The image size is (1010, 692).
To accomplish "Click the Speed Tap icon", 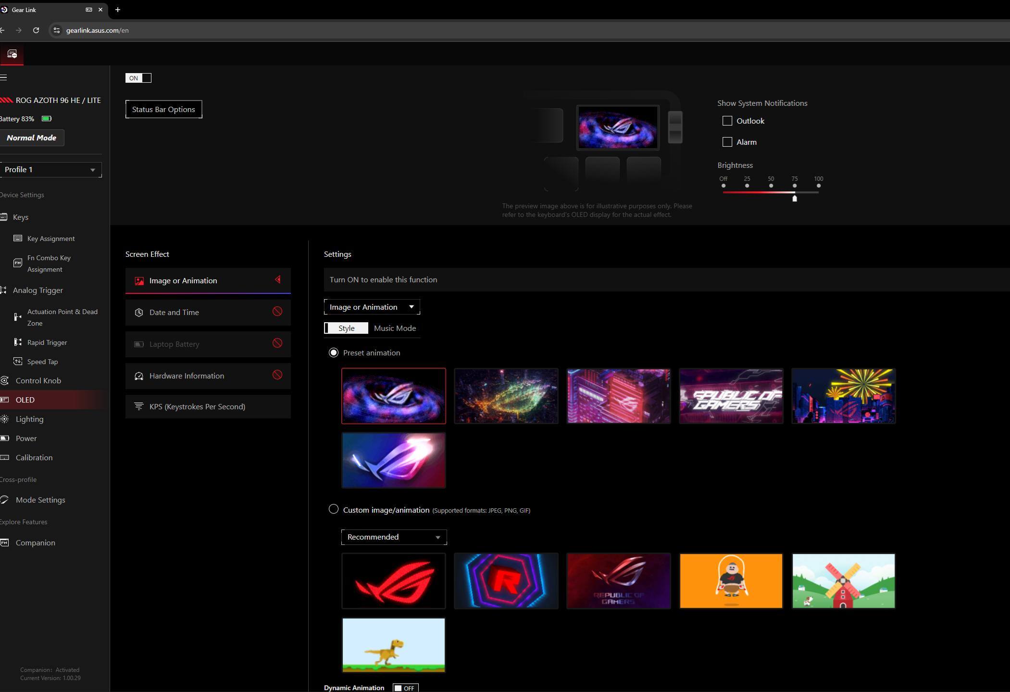I will pos(18,361).
